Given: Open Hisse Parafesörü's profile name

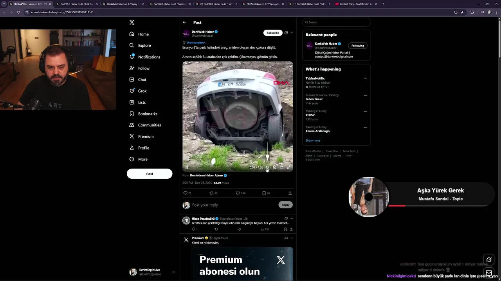Looking at the screenshot, I should coord(203,219).
